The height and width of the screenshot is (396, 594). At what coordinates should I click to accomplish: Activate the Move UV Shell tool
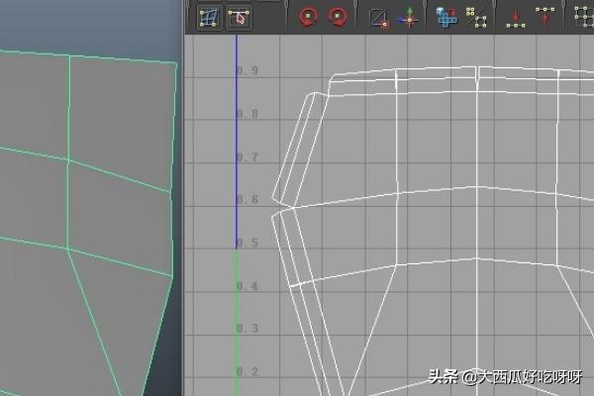(x=239, y=17)
